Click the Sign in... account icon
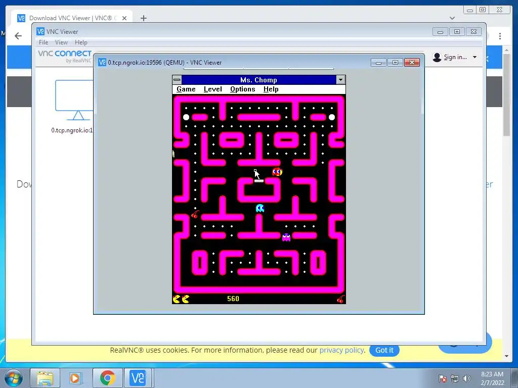The image size is (518, 388). 437,58
